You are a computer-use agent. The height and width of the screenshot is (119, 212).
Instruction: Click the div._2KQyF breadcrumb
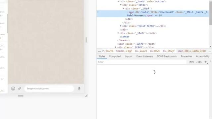coord(169,51)
